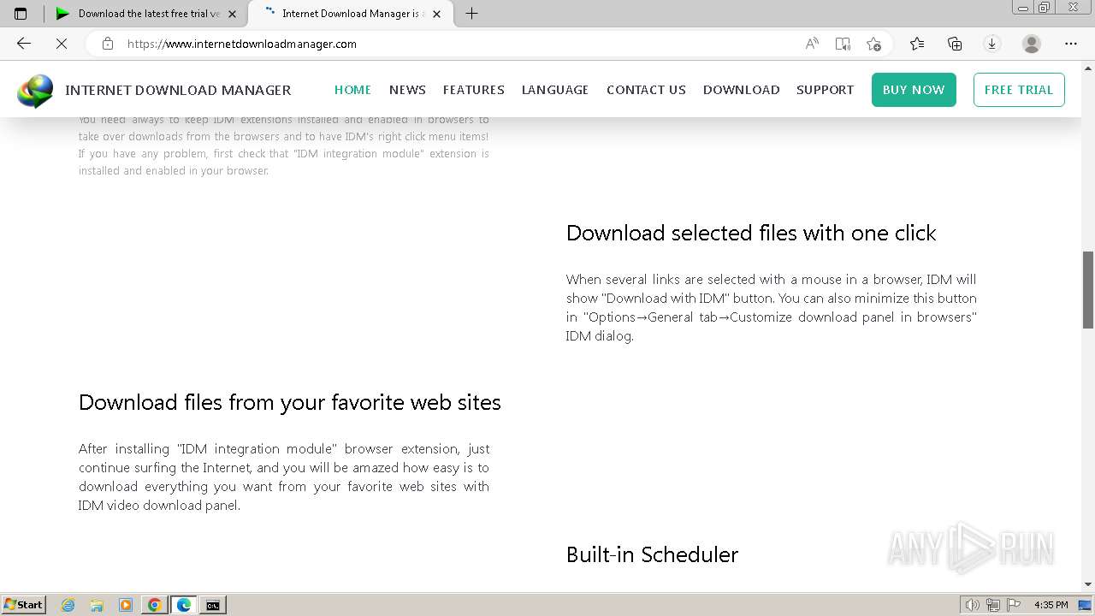Viewport: 1095px width, 616px height.
Task: Close the 'Download the latest free trial' tab
Action: 232,14
